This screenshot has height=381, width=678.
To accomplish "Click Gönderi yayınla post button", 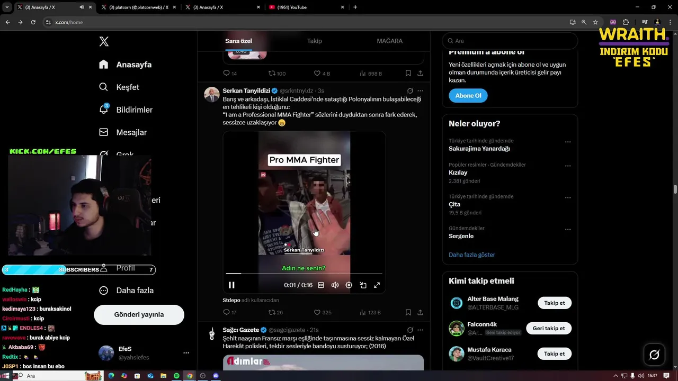I will (139, 314).
